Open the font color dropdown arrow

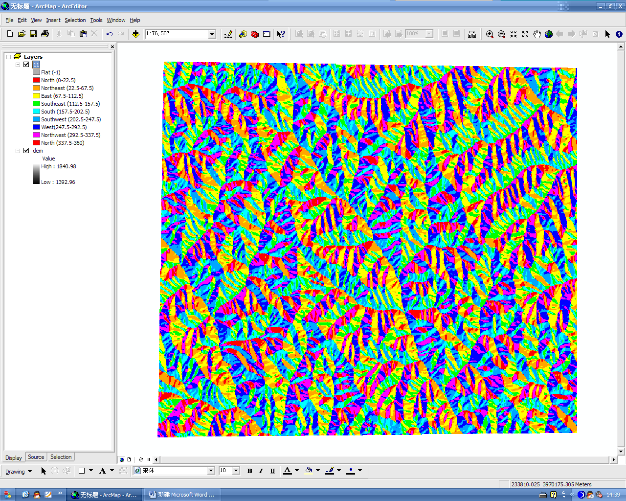pos(297,471)
